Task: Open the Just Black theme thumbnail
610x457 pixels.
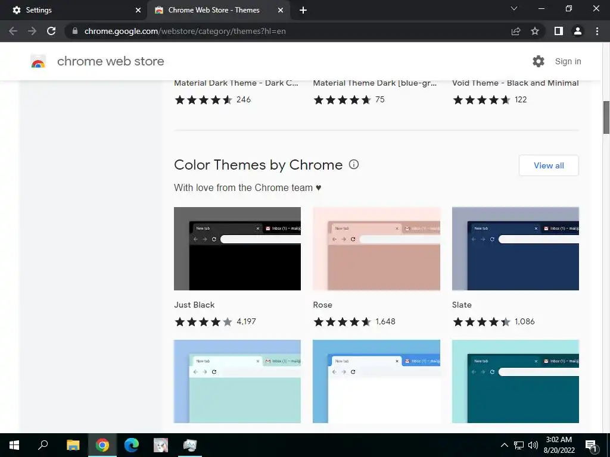Action: (237, 249)
